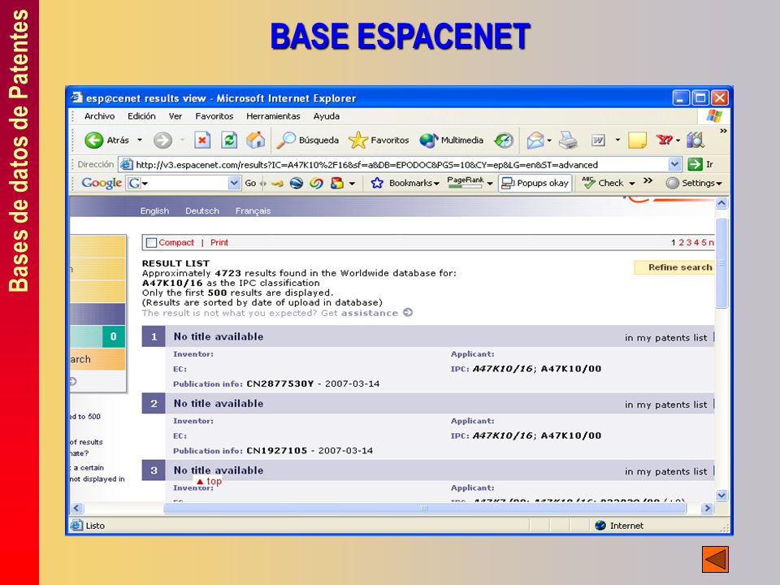Go back with the Atrás button

(106, 141)
